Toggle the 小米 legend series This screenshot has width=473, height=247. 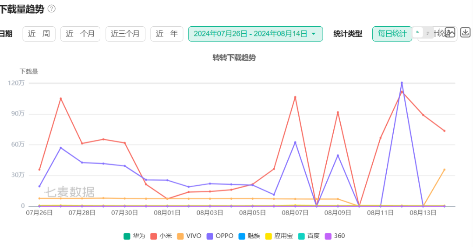point(154,236)
